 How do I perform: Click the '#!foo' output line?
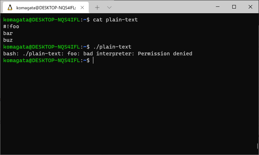[11, 26]
